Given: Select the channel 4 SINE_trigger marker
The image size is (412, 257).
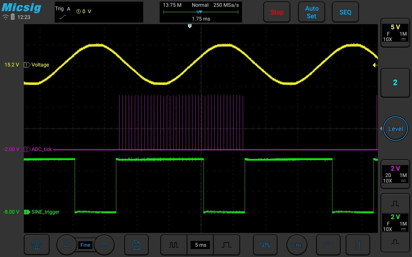Looking at the screenshot, I should tap(27, 212).
